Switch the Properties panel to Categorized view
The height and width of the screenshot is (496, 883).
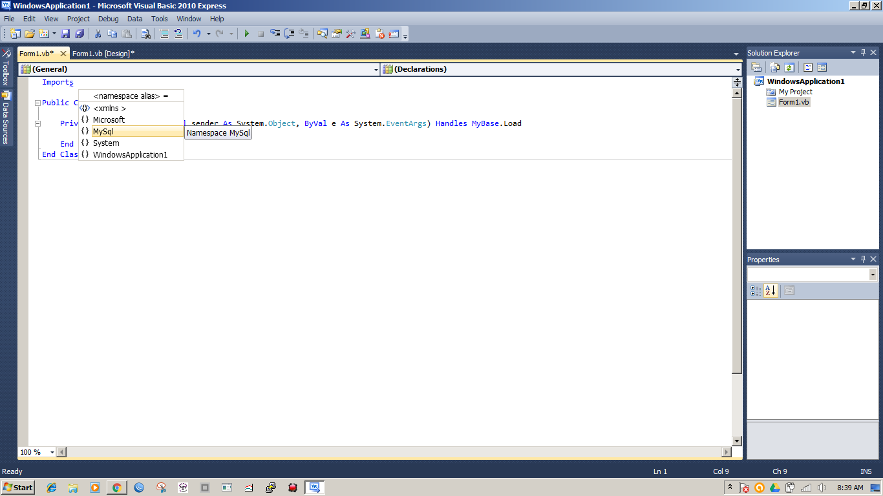[x=756, y=291]
